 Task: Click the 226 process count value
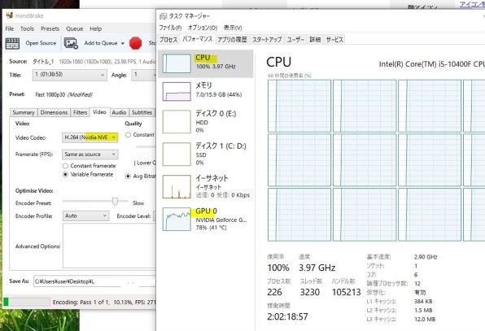coord(275,292)
